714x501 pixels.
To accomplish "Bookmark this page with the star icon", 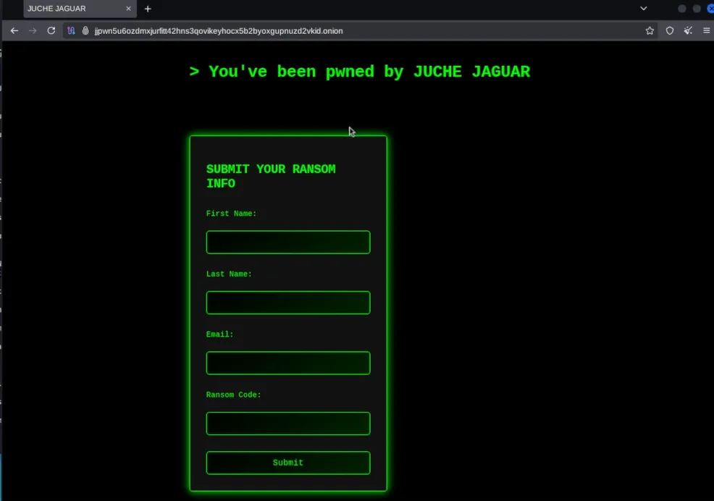I will (650, 31).
